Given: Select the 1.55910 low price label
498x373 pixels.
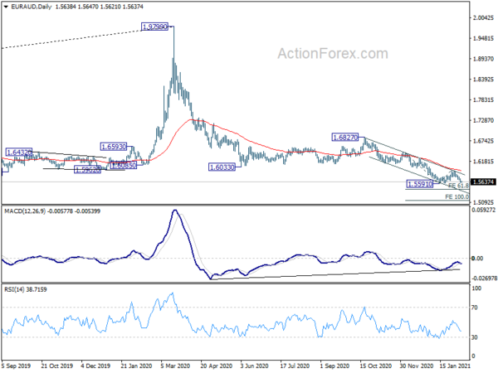Looking at the screenshot, I should (x=420, y=184).
